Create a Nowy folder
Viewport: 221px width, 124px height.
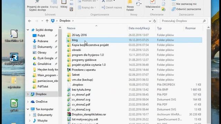(130, 6)
